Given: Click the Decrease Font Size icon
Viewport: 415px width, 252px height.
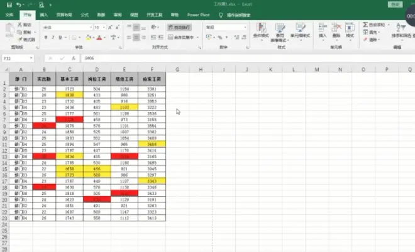Looking at the screenshot, I should [117, 27].
